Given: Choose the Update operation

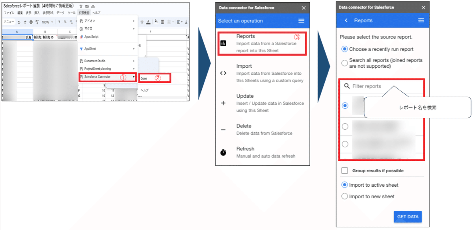Looking at the screenshot, I should coord(263,103).
